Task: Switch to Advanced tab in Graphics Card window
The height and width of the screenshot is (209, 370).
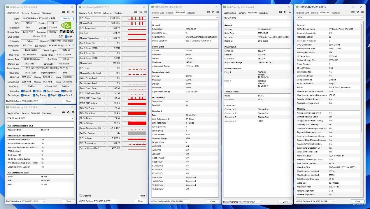Action: click(35, 13)
